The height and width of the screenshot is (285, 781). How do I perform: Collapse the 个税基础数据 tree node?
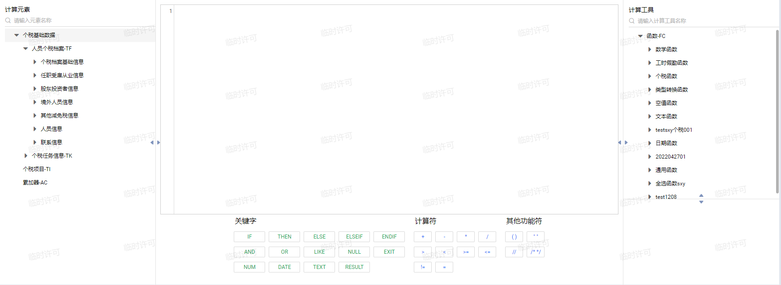17,35
